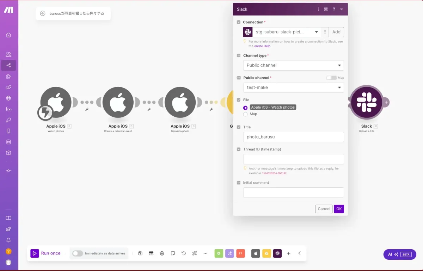Viewport: 423px width, 271px height.
Task: Open Functions via the f(x) icon
Action: [x=8, y=109]
